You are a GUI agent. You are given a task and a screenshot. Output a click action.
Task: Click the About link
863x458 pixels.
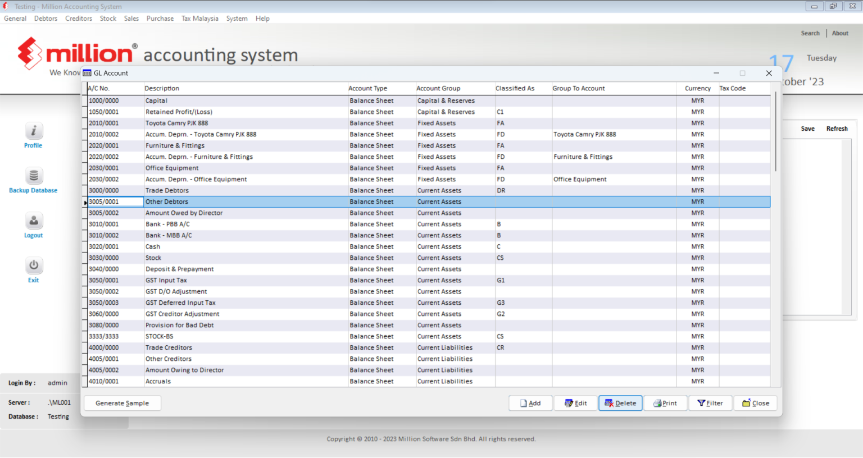(x=841, y=33)
